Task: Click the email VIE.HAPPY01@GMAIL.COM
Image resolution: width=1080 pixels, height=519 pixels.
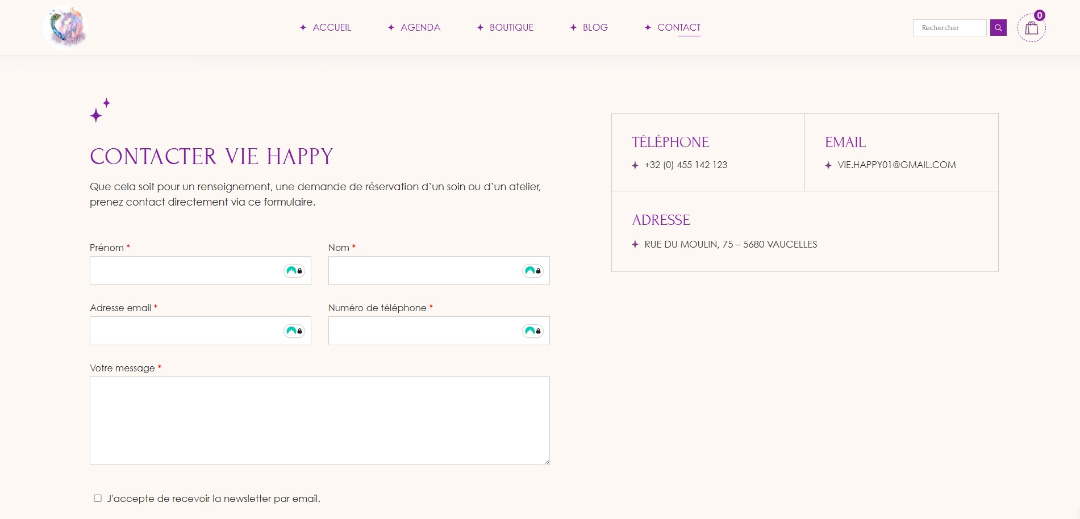Action: 896,165
